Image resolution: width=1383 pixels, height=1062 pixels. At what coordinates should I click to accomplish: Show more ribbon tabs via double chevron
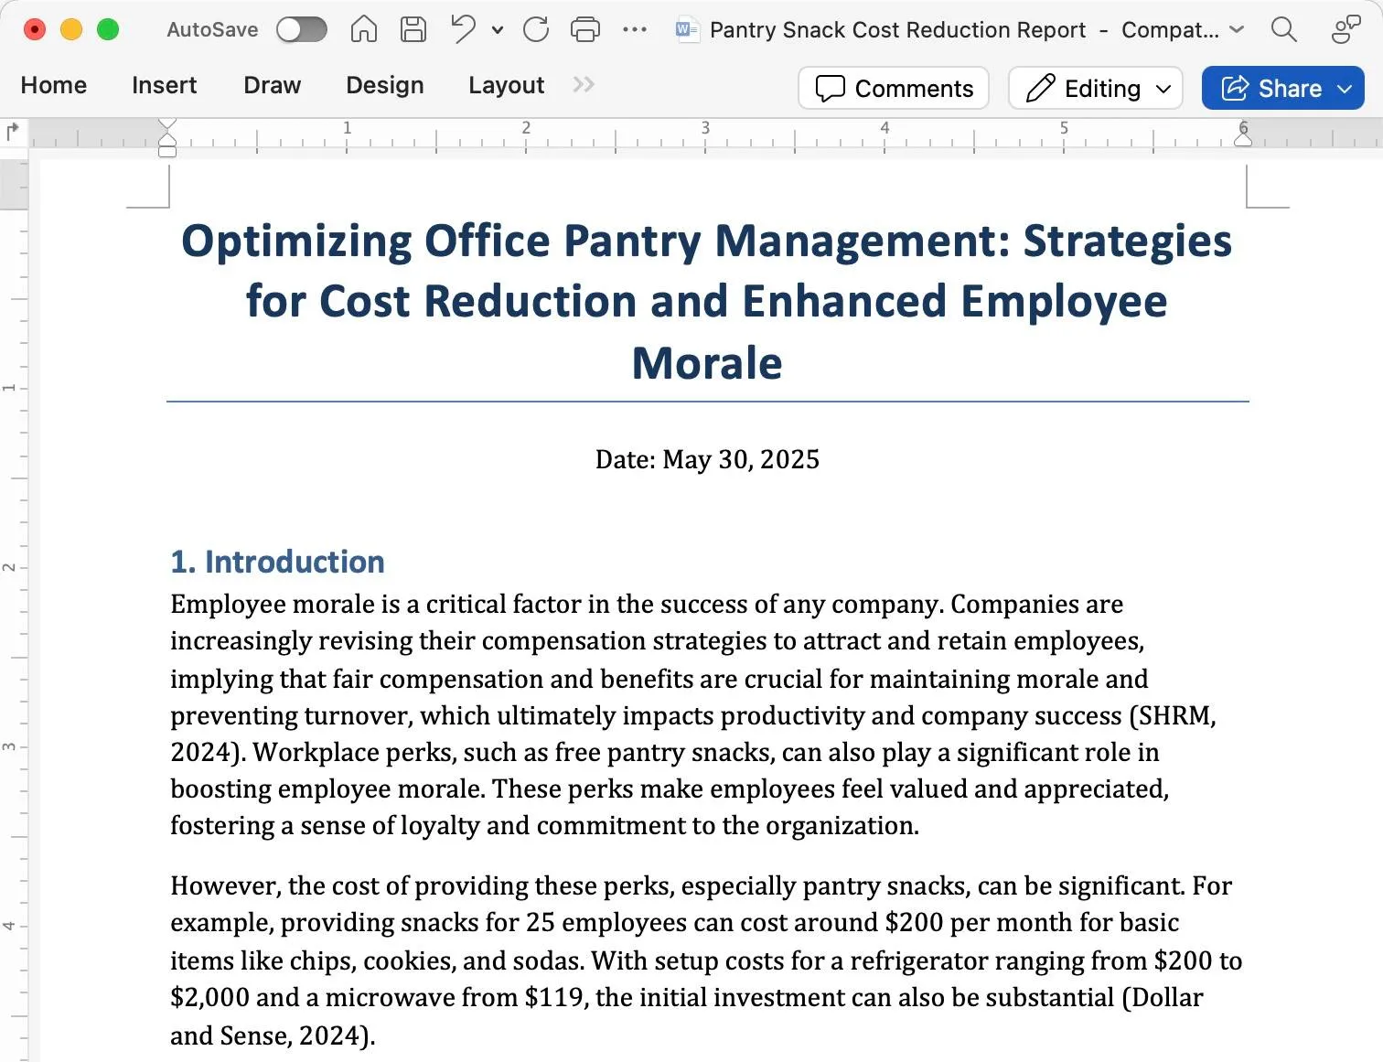pyautogui.click(x=584, y=84)
